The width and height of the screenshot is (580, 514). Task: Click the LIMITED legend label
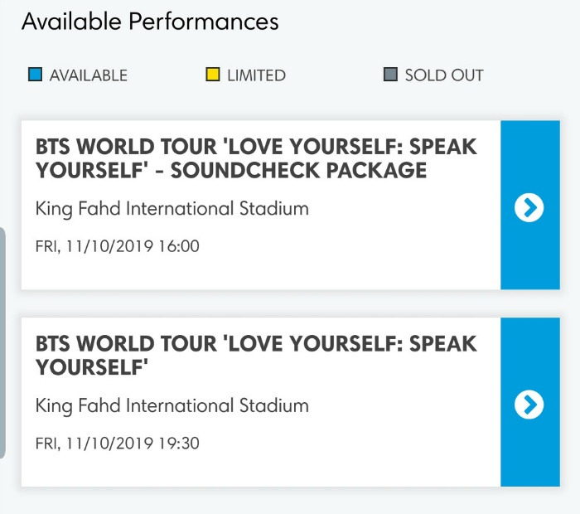256,75
